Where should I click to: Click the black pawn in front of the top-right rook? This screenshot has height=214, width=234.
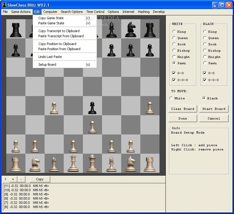click(150, 50)
